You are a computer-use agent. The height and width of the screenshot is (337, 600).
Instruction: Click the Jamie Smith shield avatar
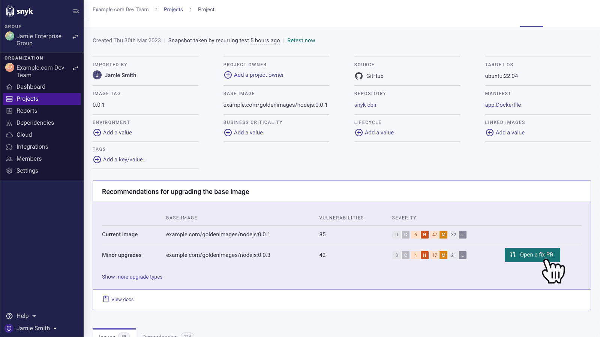coord(9,328)
